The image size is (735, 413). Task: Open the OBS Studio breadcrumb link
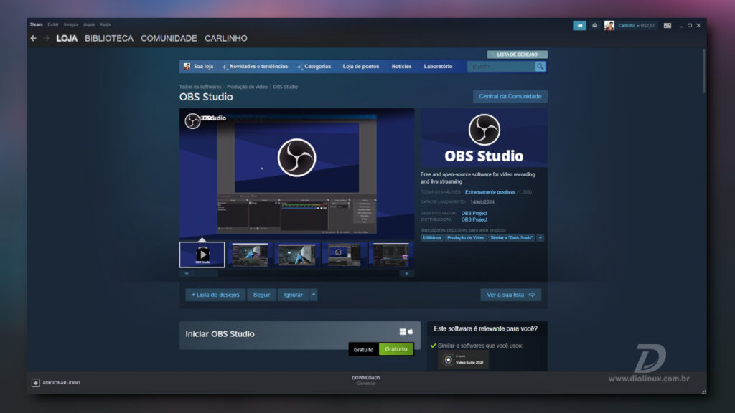285,87
